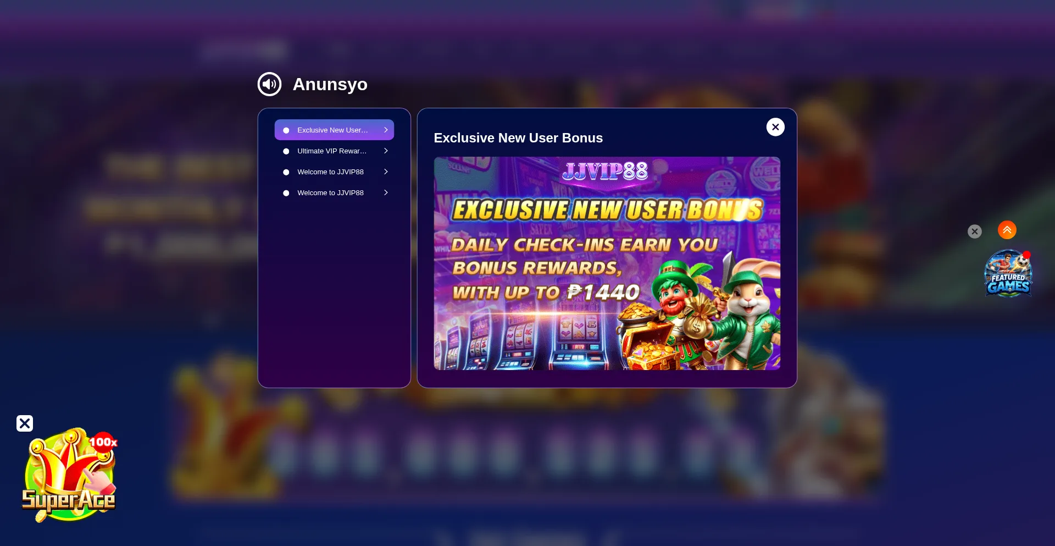Viewport: 1055px width, 546px height.
Task: Close the Exclusive New User Bonus panel
Action: click(x=775, y=127)
